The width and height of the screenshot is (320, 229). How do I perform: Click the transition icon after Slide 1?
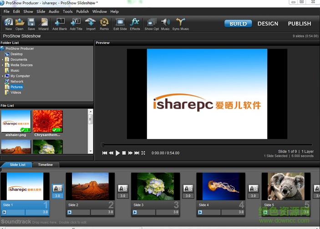(x=57, y=188)
